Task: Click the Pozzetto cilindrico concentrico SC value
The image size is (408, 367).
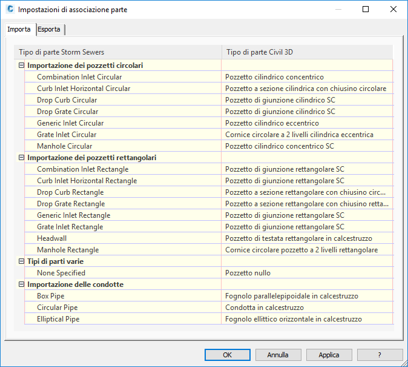Action: click(308, 146)
